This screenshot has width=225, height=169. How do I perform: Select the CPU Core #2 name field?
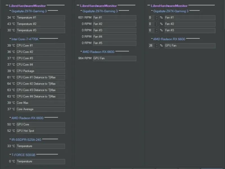40,52
